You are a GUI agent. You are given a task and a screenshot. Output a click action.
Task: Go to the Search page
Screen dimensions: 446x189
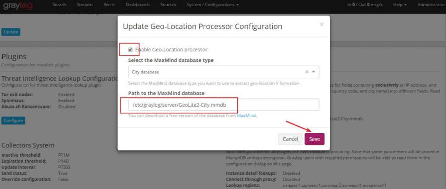(59, 4)
